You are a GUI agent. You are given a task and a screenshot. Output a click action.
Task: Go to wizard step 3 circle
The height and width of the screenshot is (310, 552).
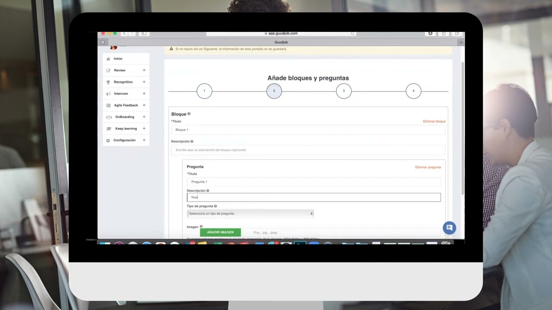pyautogui.click(x=344, y=91)
